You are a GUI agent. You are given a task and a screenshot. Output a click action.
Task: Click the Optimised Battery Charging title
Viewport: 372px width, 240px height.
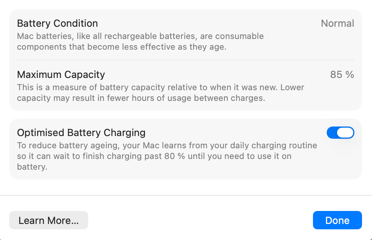pyautogui.click(x=81, y=133)
